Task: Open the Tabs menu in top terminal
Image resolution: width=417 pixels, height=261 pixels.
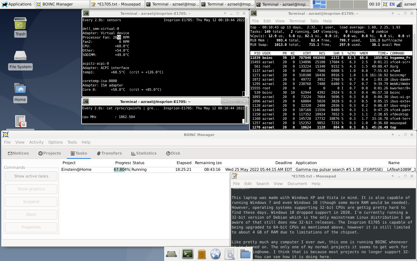Action: click(x=314, y=21)
